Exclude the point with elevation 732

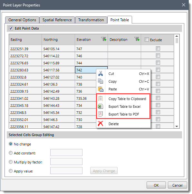[x=158, y=112]
